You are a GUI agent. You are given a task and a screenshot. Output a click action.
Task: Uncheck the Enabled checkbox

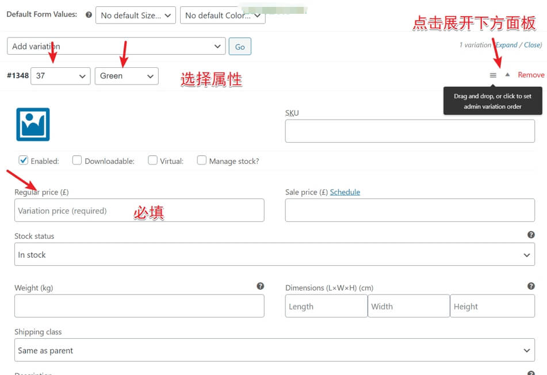23,160
